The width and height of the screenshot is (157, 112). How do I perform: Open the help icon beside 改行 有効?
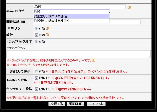click(x=47, y=35)
